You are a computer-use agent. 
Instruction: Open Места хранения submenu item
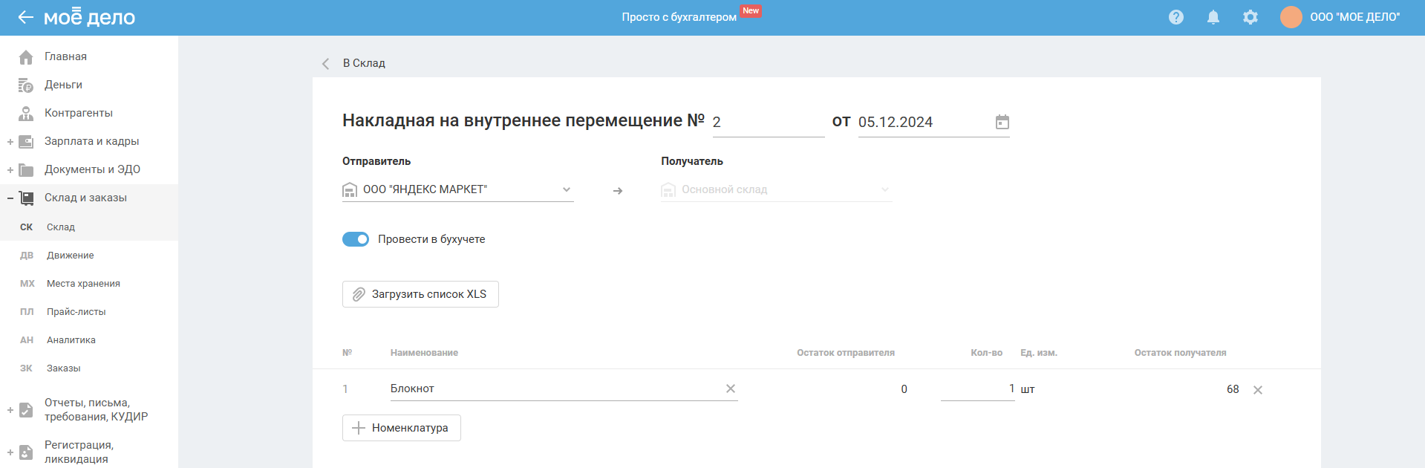click(x=83, y=284)
